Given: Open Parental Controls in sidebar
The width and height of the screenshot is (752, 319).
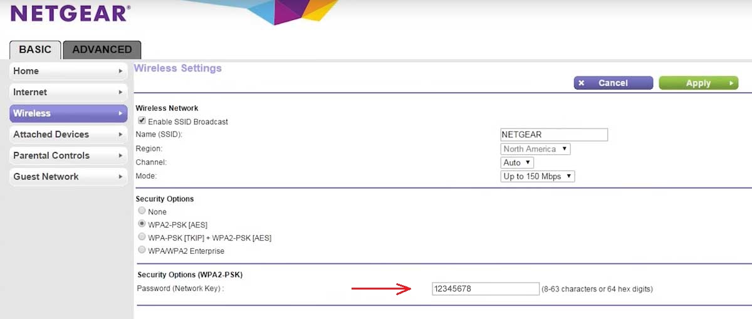Looking at the screenshot, I should [68, 155].
